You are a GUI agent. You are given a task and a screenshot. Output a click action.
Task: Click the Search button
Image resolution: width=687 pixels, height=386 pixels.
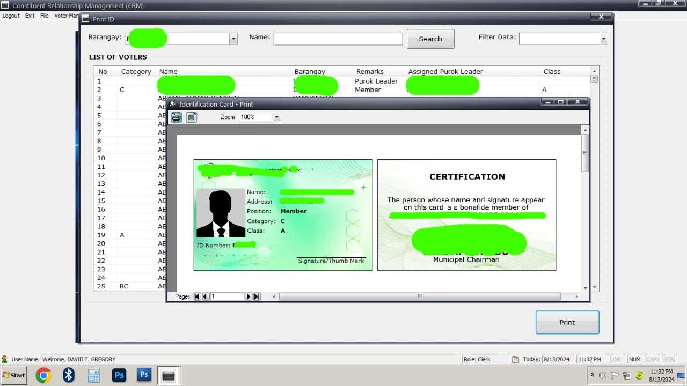[430, 39]
